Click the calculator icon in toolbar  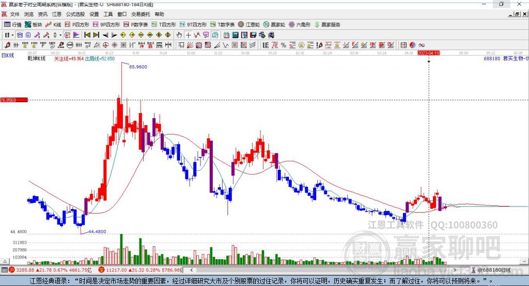(x=235, y=35)
